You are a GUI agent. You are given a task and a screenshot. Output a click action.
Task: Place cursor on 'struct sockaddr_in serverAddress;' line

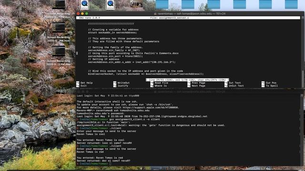click(x=112, y=33)
